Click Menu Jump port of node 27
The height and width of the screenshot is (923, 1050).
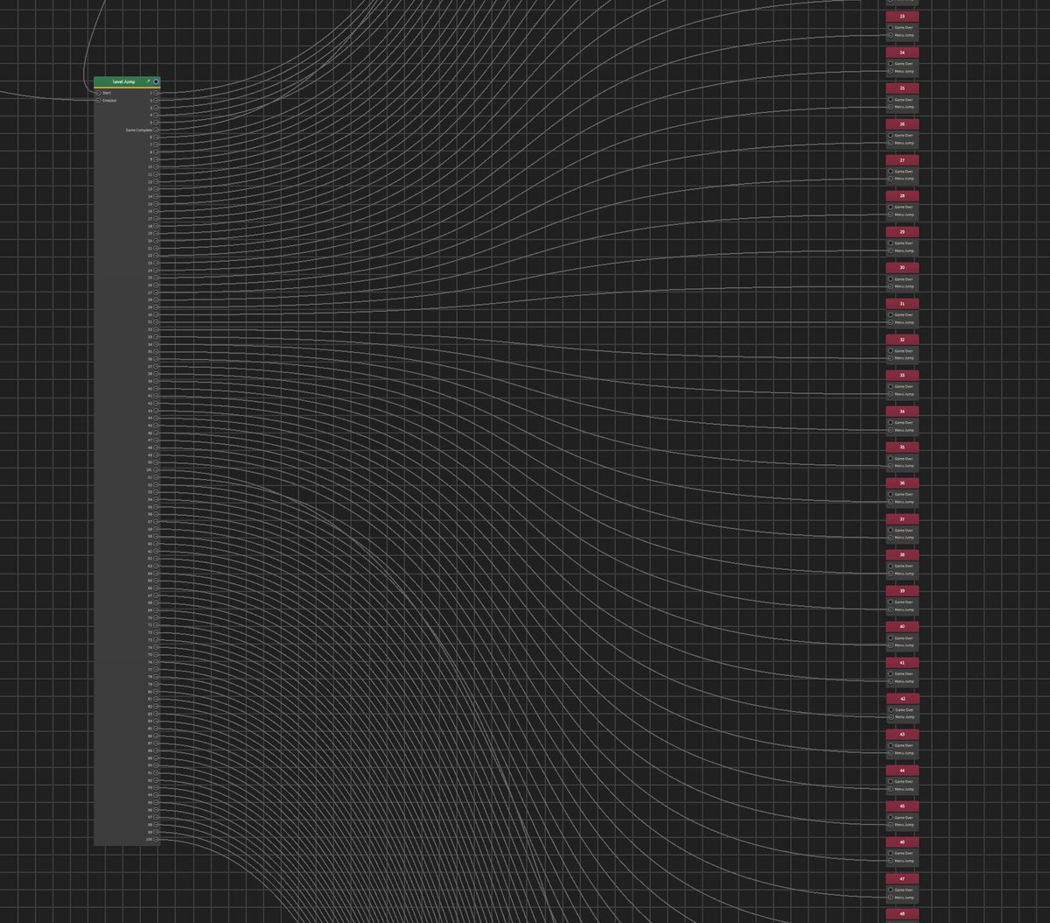click(891, 179)
